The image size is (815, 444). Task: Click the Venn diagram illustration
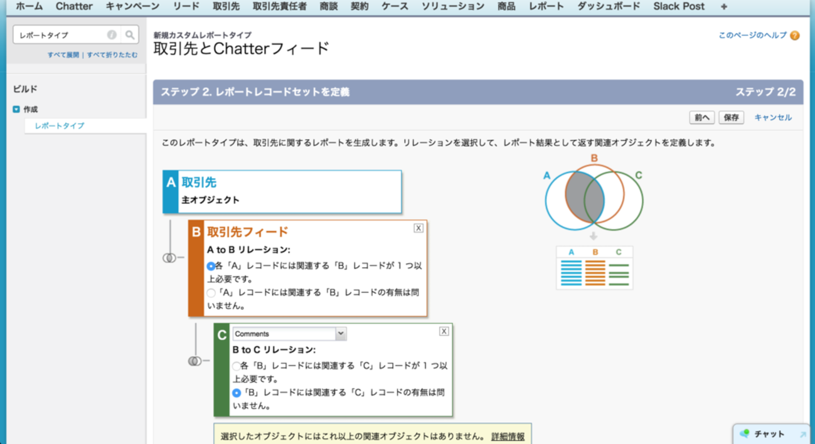coord(594,193)
